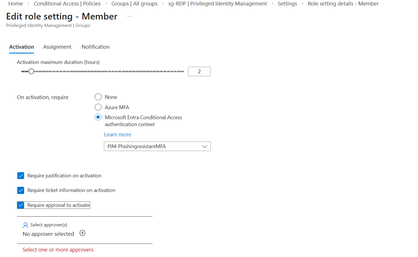Go back to Settings breadcrumb
418x257 pixels.
pos(287,4)
